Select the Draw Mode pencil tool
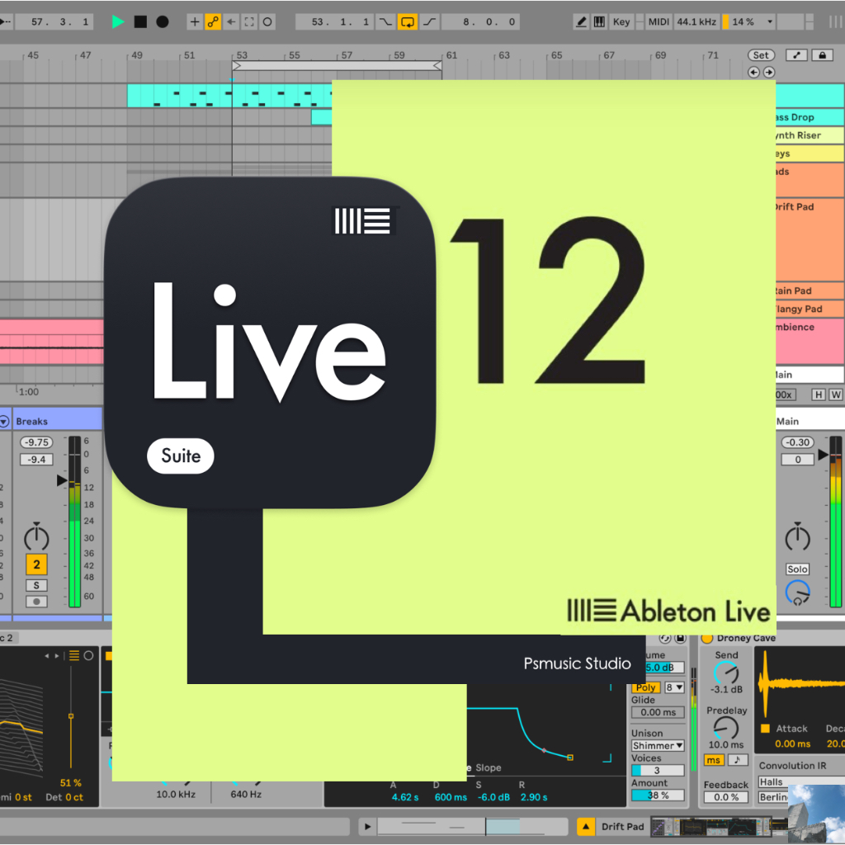This screenshot has height=845, width=845. [583, 21]
